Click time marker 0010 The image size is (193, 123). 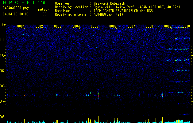coord(186,26)
